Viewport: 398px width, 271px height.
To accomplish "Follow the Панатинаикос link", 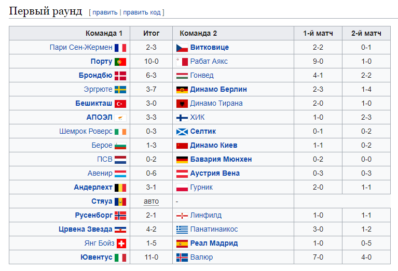I will [x=214, y=230].
